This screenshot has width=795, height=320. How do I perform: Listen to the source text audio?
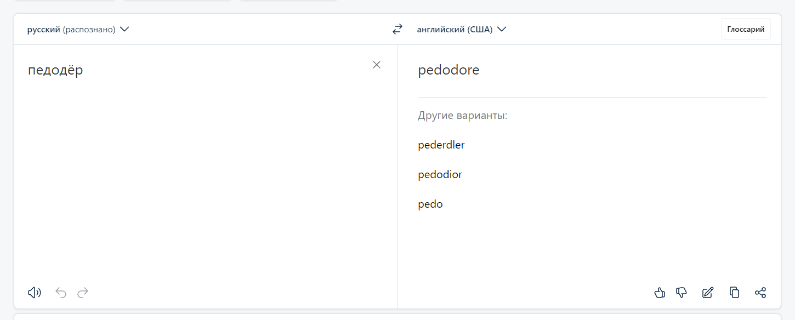pyautogui.click(x=35, y=293)
